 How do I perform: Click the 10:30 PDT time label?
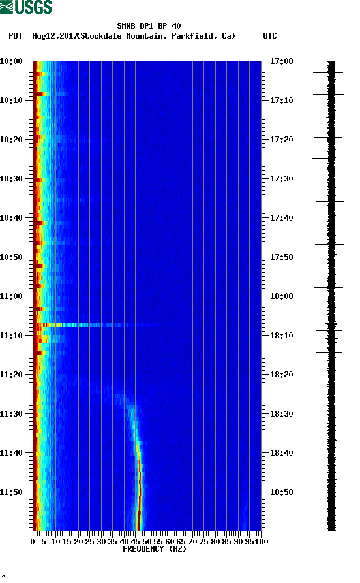[x=11, y=179]
